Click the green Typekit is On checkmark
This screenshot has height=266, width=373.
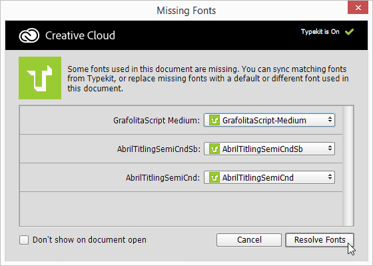tap(349, 32)
